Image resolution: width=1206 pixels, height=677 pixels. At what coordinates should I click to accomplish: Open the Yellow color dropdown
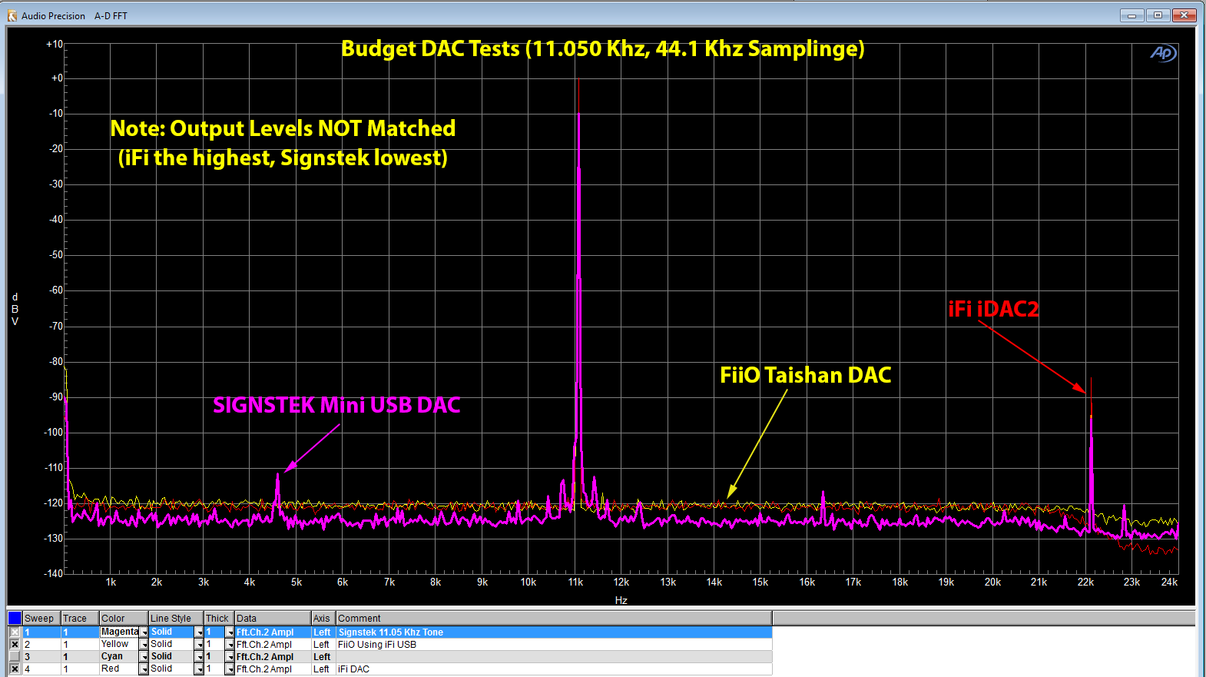tap(144, 645)
